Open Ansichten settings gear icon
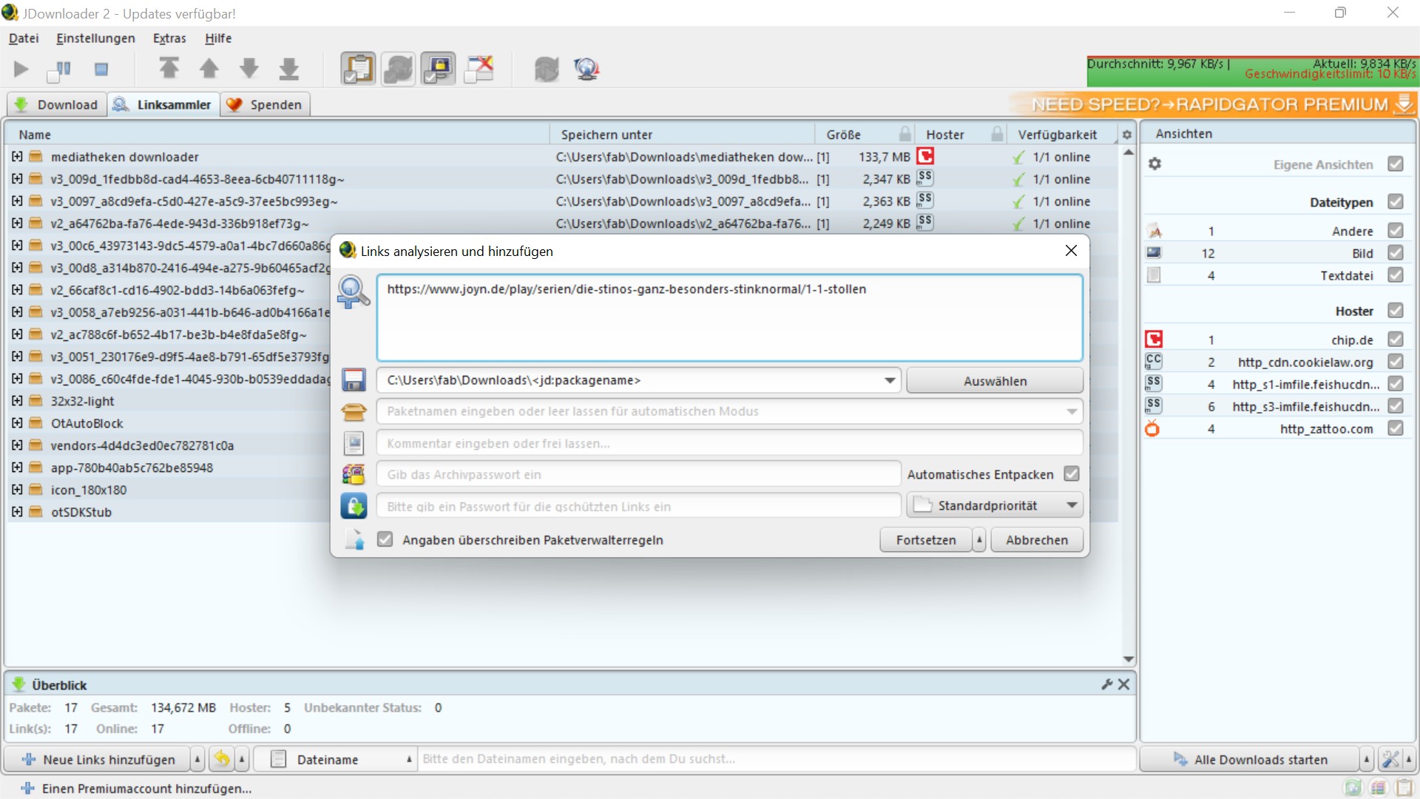The width and height of the screenshot is (1420, 799). [1154, 163]
